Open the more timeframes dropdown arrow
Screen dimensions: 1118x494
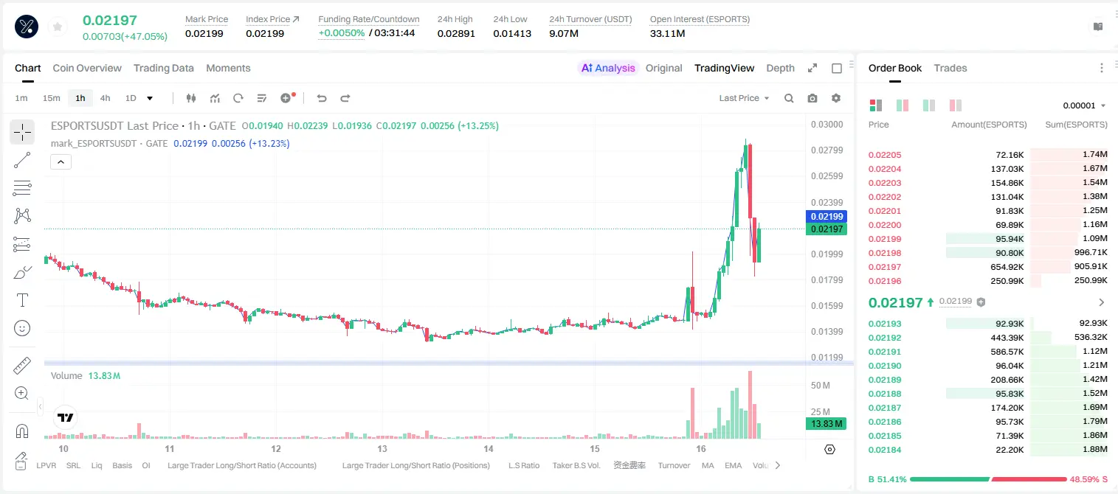[151, 98]
